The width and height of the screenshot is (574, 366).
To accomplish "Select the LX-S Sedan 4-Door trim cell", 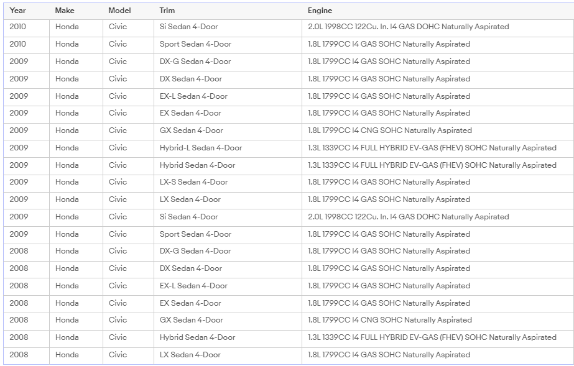I will point(193,182).
